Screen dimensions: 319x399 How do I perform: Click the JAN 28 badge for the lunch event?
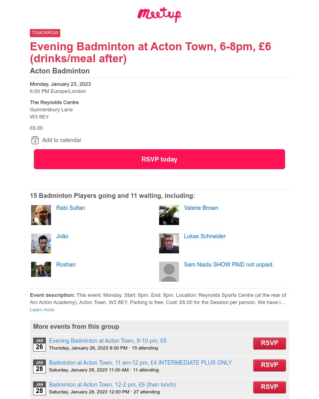click(39, 388)
